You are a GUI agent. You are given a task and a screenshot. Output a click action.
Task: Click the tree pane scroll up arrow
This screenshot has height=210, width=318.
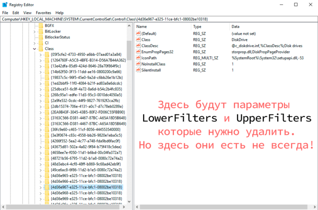(x=129, y=26)
